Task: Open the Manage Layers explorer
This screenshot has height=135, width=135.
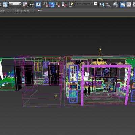Action: (x=115, y=5)
